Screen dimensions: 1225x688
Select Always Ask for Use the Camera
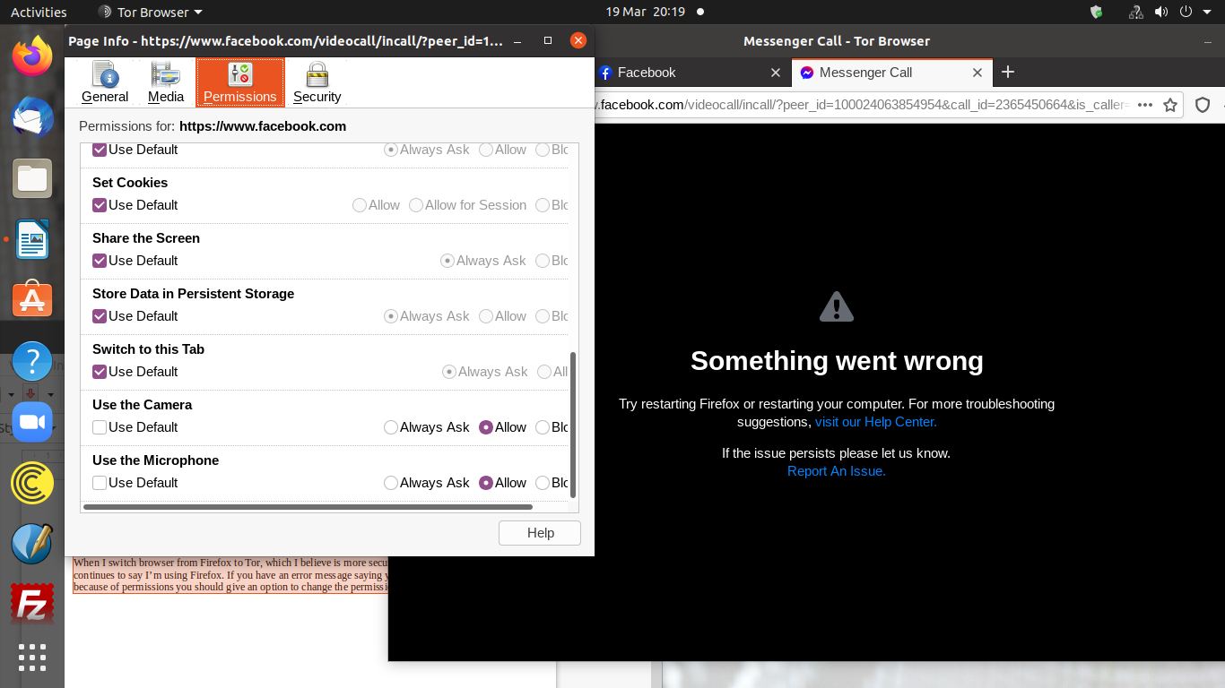(x=391, y=427)
